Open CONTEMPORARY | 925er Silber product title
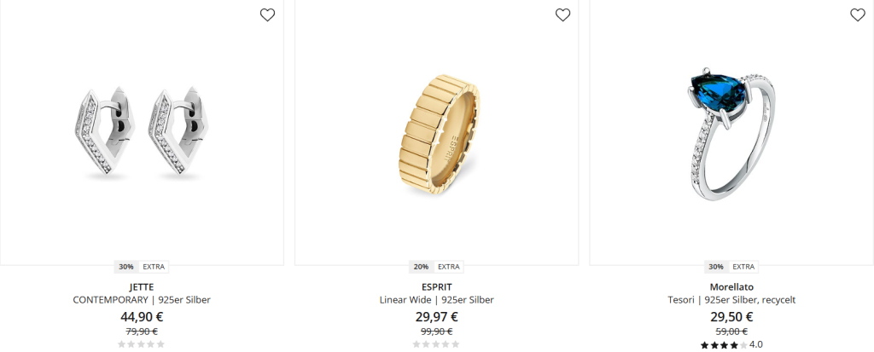This screenshot has width=874, height=352. (x=142, y=300)
